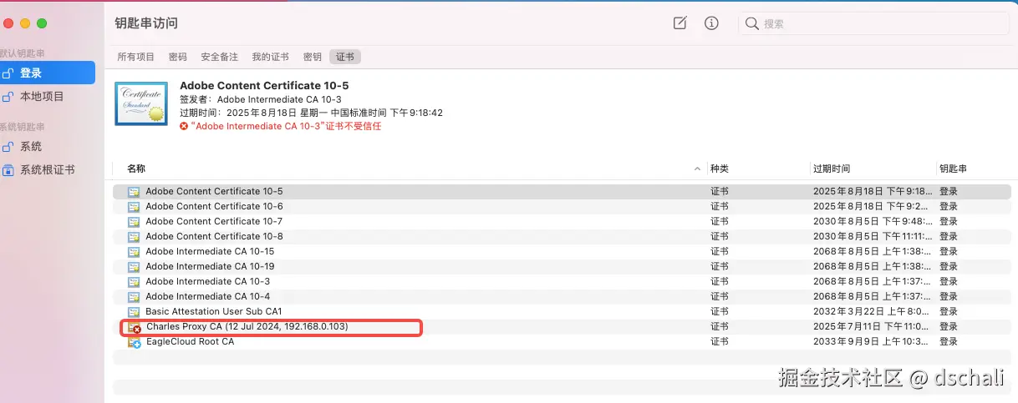The image size is (1018, 403).
Task: Click the certificate icon for Adobe Content Certificate 10-5
Action: click(x=134, y=192)
